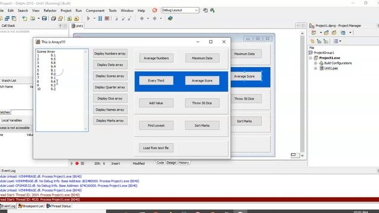Open the Help contents book icon
Image resolution: width=379 pixels, height=213 pixels.
(170, 18)
